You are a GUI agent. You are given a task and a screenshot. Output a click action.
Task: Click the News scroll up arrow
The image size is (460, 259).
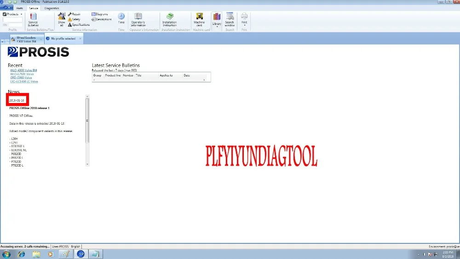[87, 97]
